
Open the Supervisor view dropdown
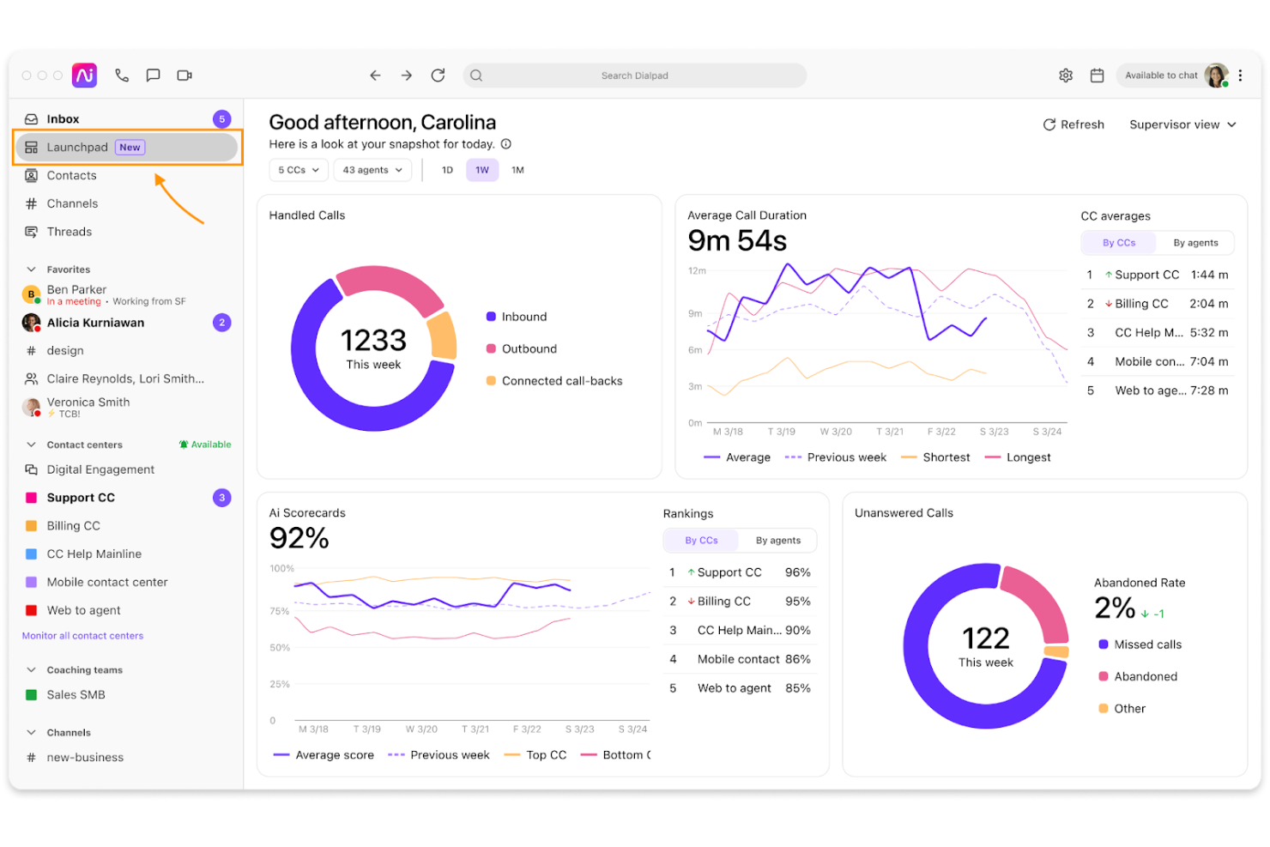click(x=1182, y=124)
